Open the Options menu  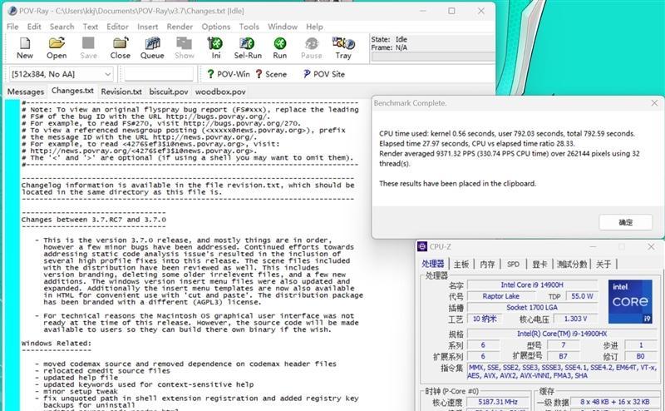(216, 27)
